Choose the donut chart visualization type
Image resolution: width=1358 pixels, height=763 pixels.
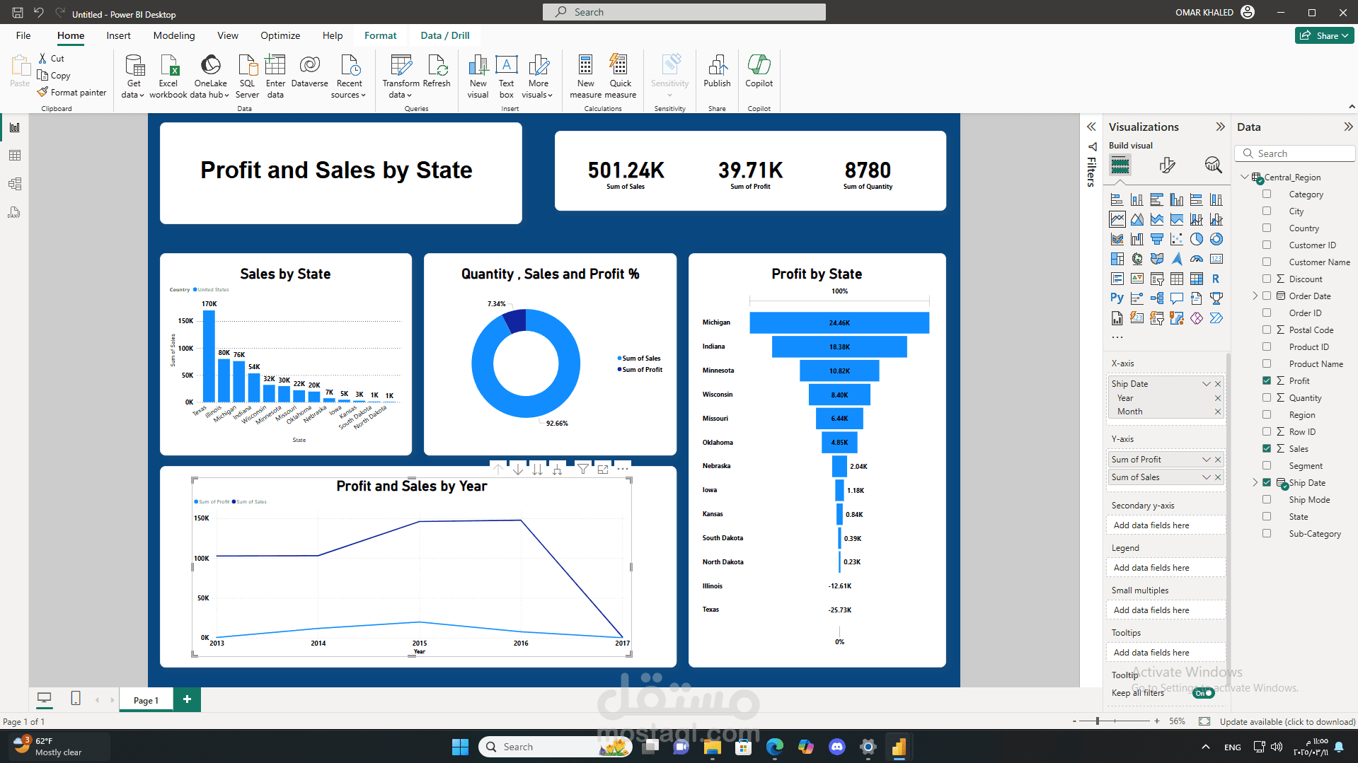click(1216, 239)
